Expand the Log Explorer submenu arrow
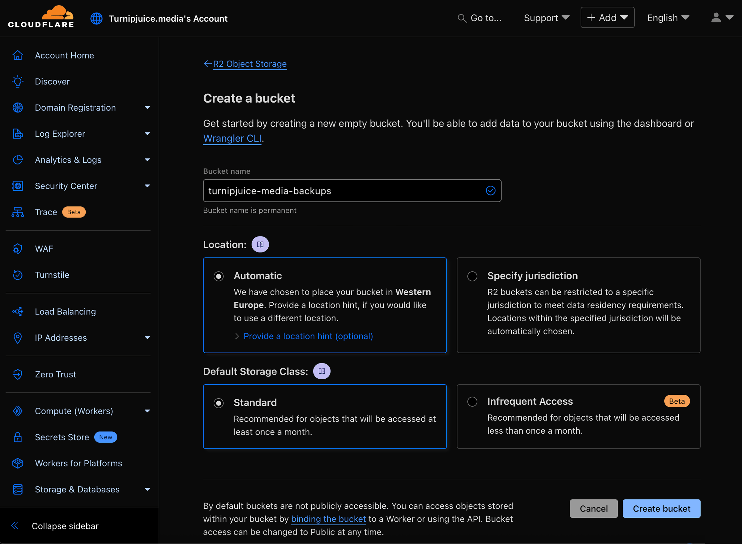Screen dimensions: 742x544 [x=147, y=134]
